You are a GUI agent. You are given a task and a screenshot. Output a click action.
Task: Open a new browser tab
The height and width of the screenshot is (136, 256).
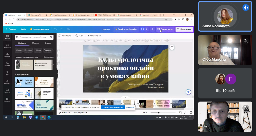pos(163,15)
